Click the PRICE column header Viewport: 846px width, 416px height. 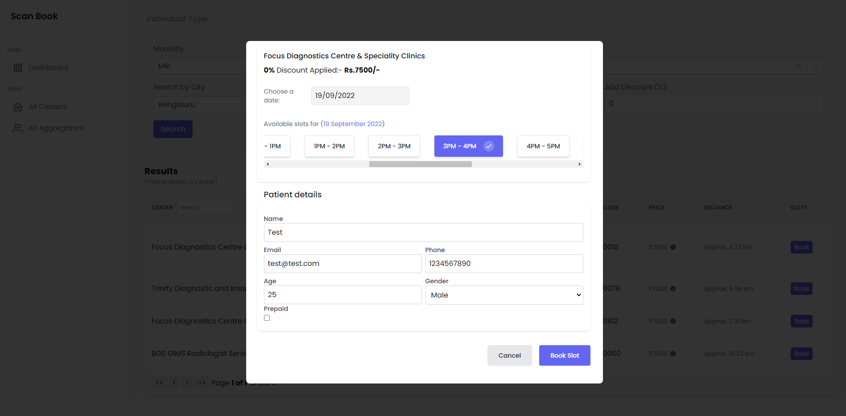(x=656, y=208)
